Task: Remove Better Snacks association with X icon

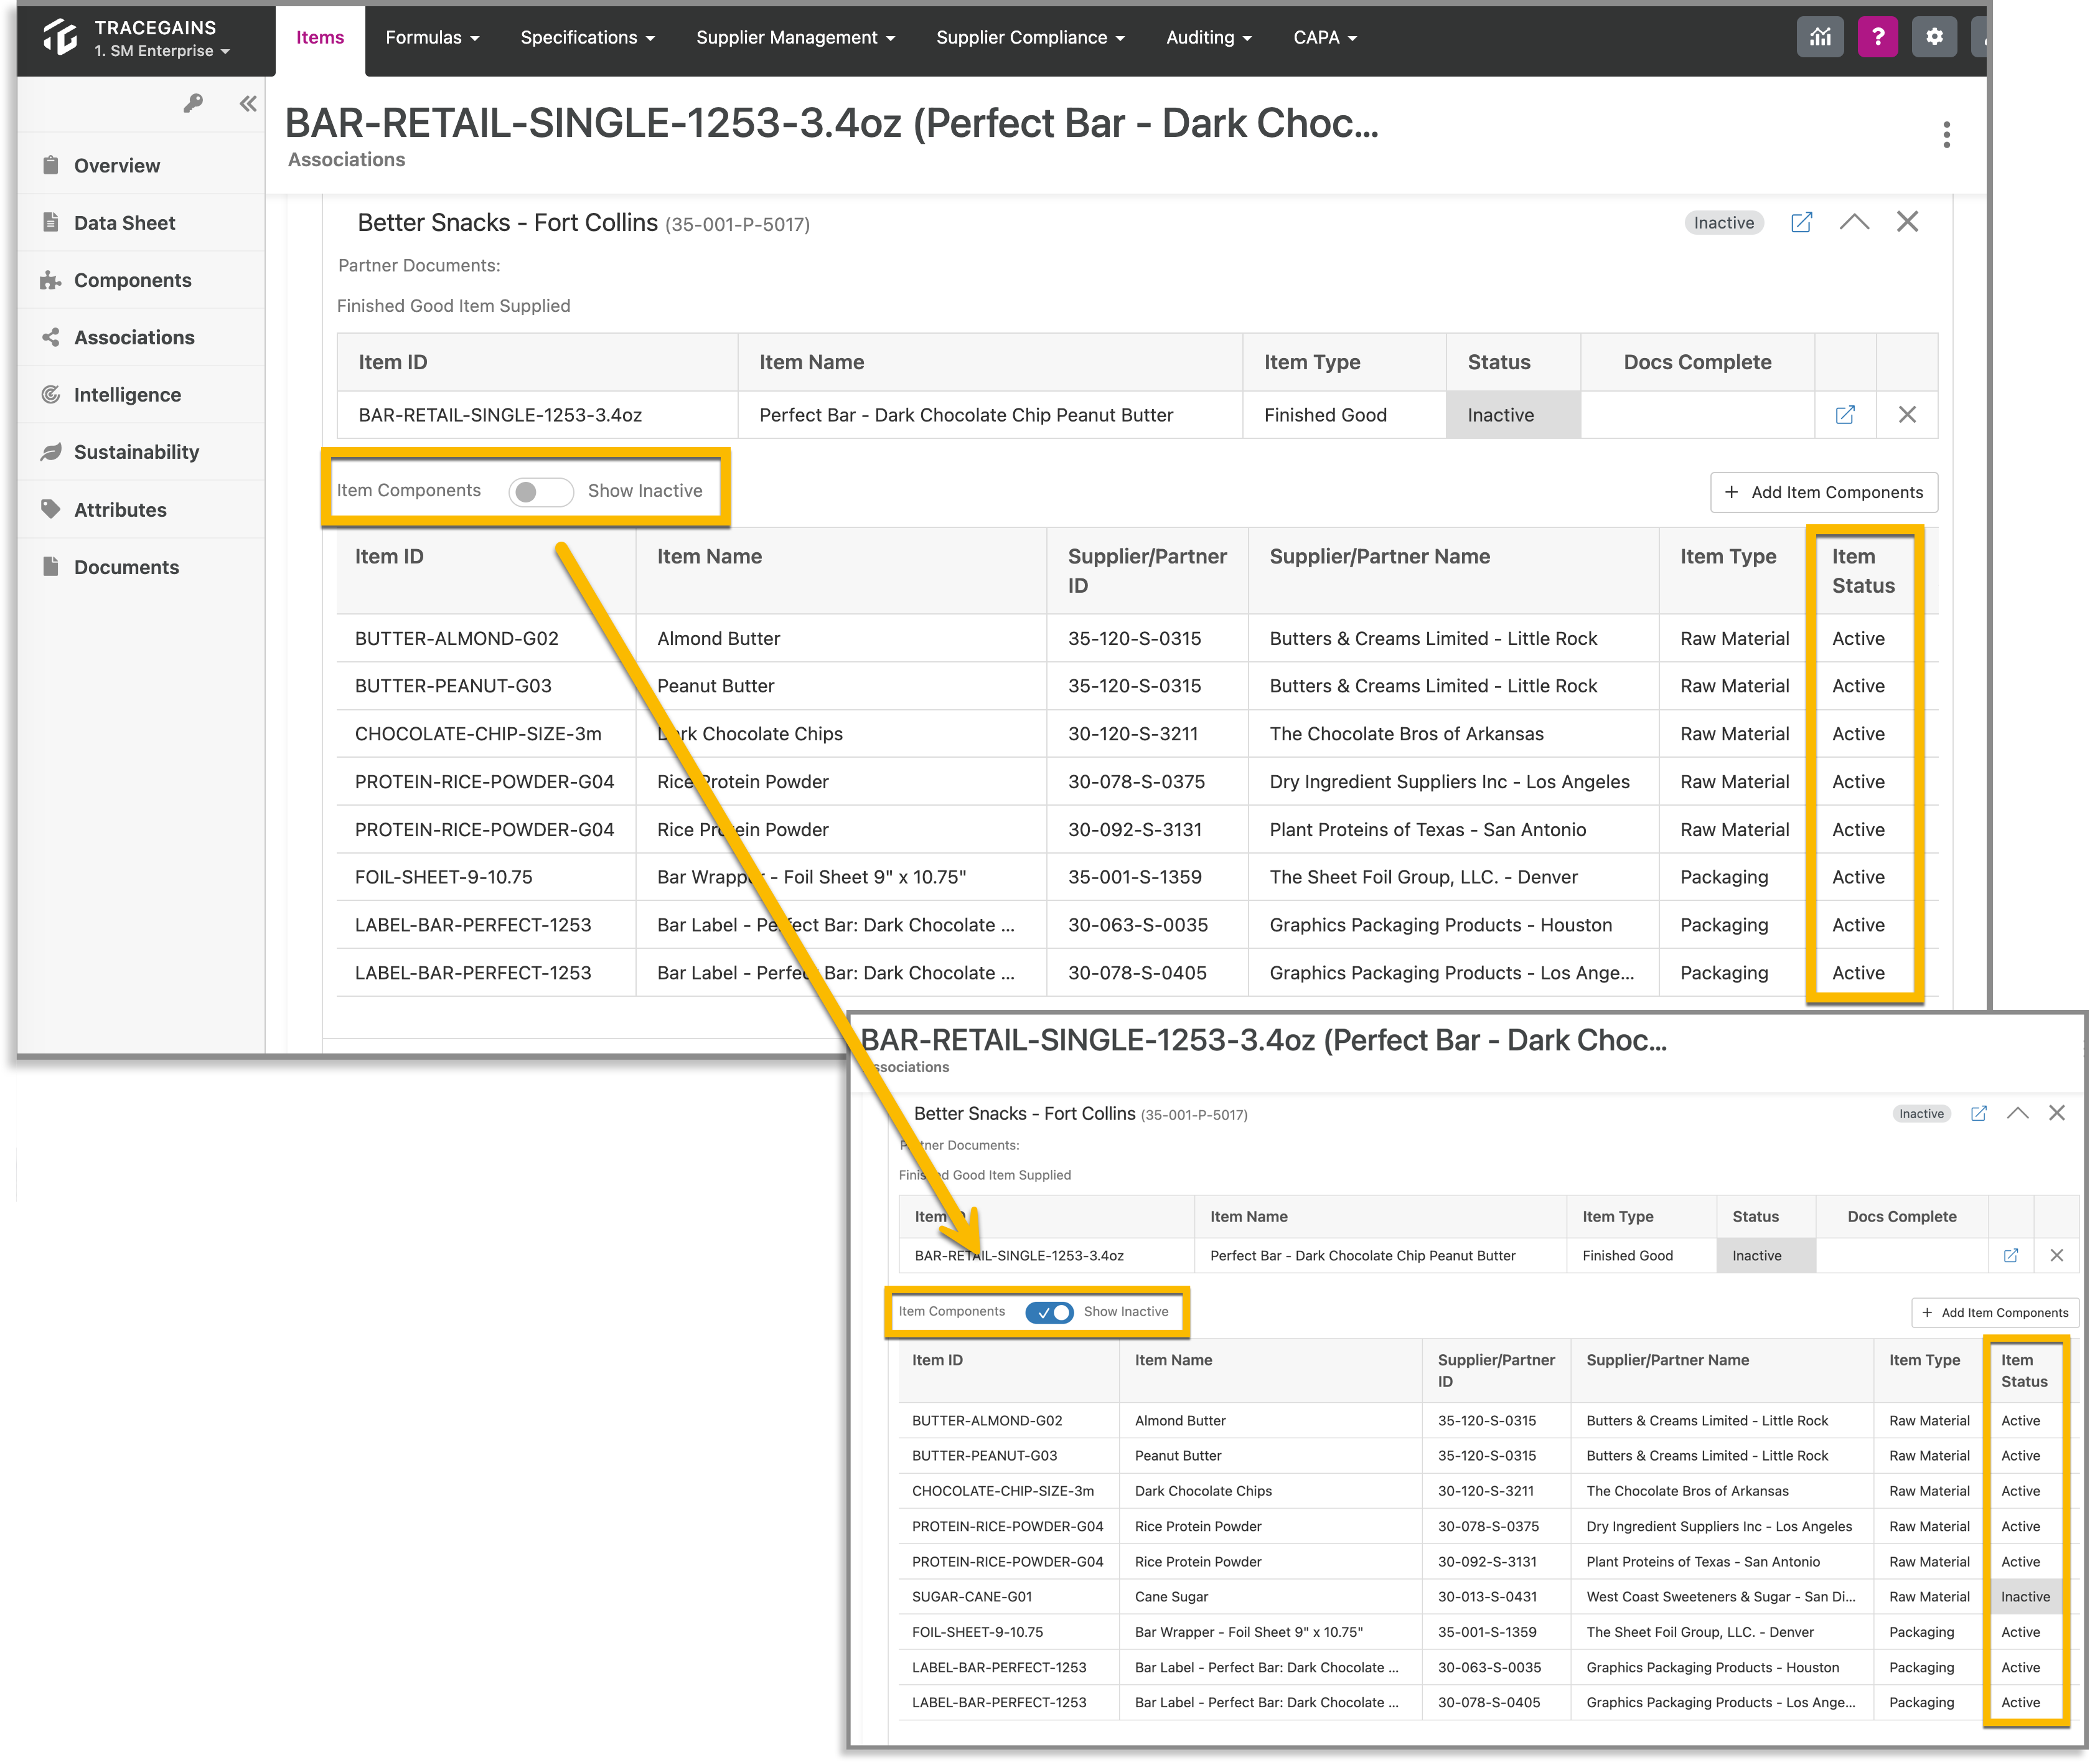Action: click(1907, 221)
